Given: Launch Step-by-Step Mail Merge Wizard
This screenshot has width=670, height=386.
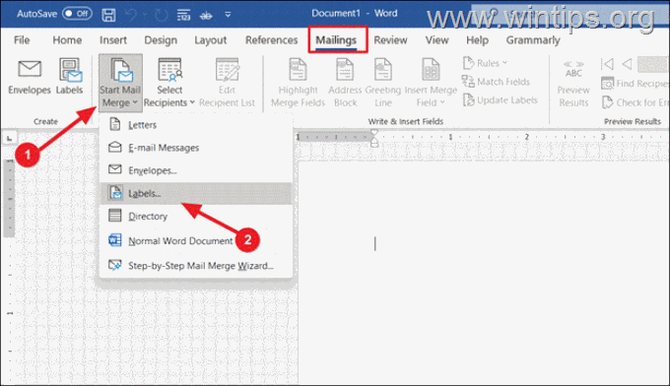Looking at the screenshot, I should (x=196, y=266).
